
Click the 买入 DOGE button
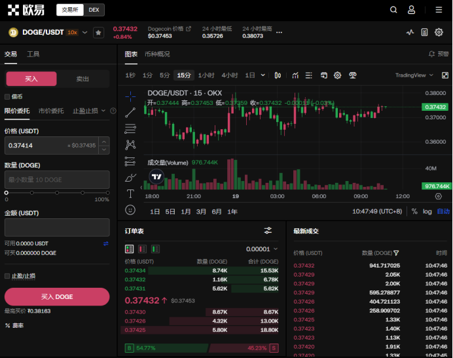click(57, 296)
